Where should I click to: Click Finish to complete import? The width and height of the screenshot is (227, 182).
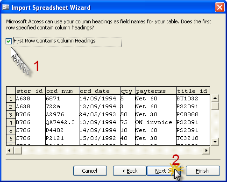[x=203, y=171]
